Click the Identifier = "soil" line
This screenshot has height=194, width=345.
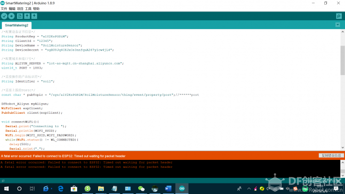tap(28, 81)
